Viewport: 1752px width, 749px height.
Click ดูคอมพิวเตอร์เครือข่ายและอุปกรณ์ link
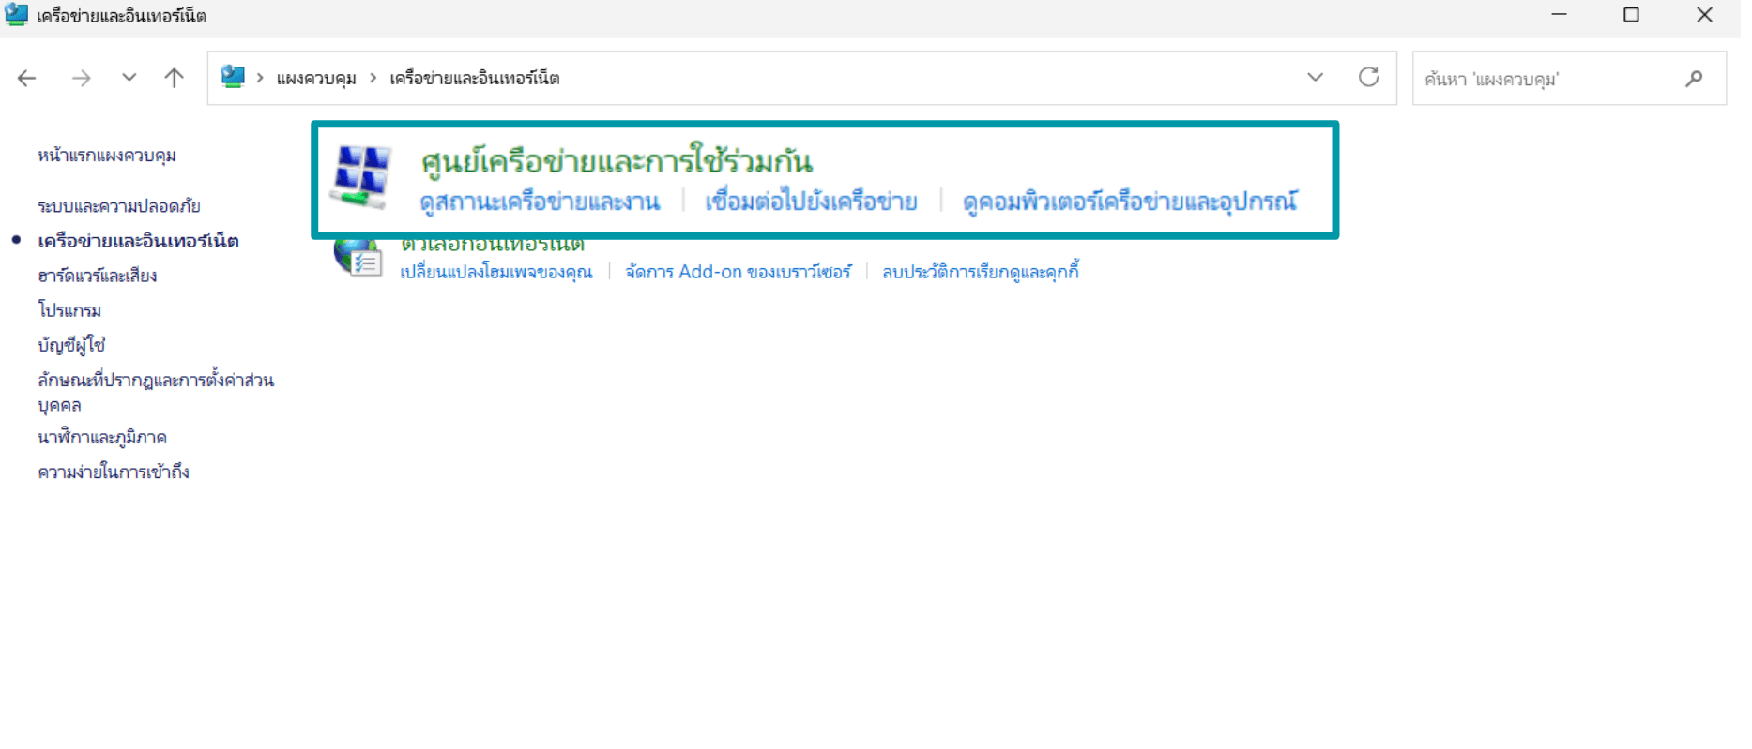[x=1130, y=202]
